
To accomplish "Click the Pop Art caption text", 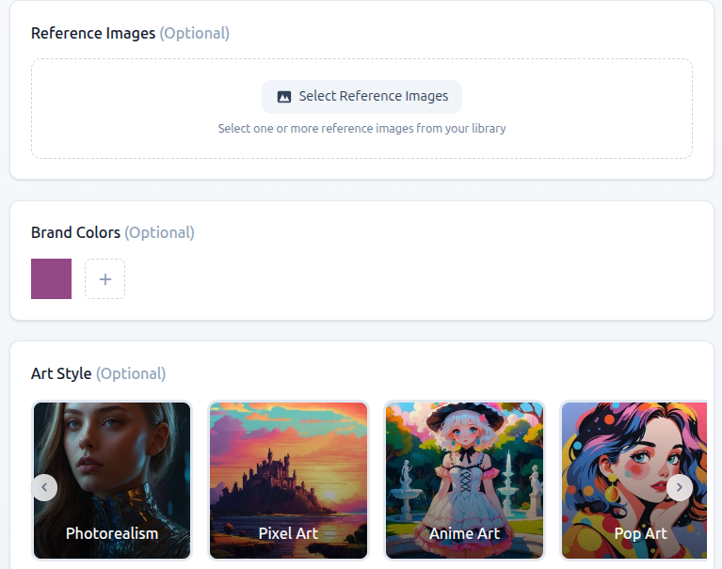I will pyautogui.click(x=640, y=533).
